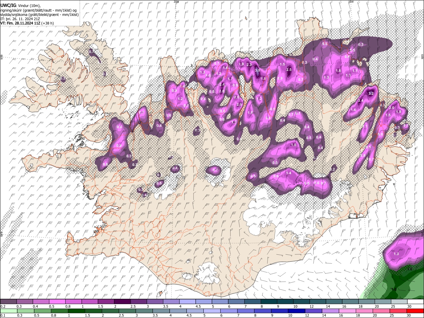The image size is (424, 318).
Task: Select the 'VT: Fim. 28.11.2024 11Z (+38 h)' line
Action: pos(27,23)
